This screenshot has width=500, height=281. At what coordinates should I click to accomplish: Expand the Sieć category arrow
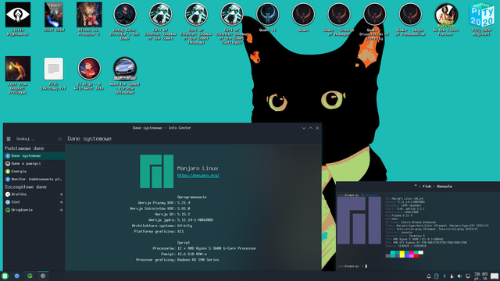tap(61, 202)
